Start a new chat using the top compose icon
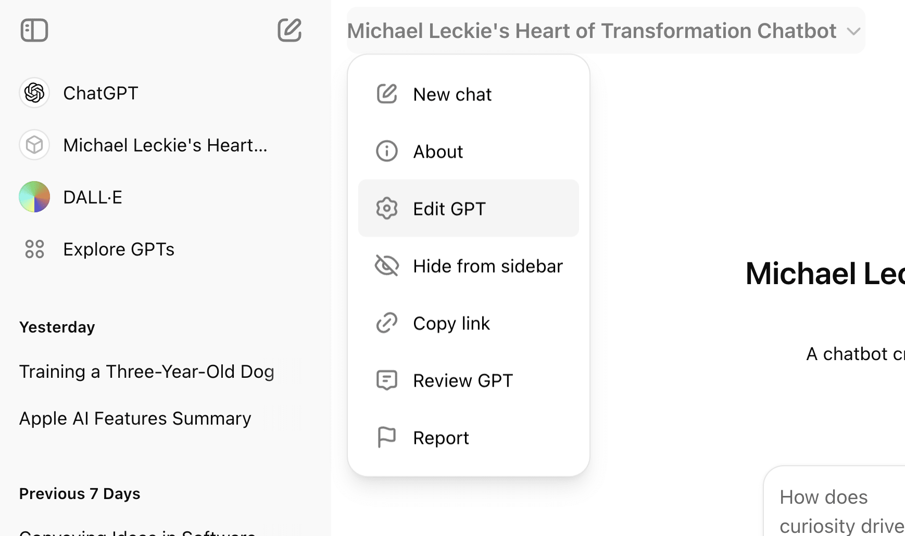The image size is (905, 536). coord(290,30)
